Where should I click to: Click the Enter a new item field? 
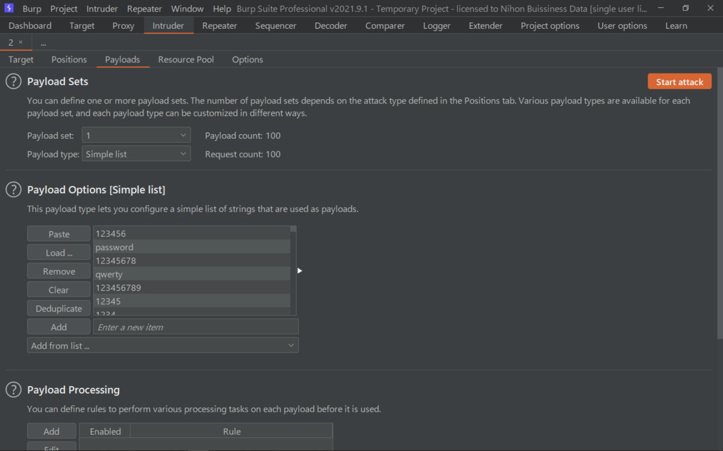(x=196, y=327)
